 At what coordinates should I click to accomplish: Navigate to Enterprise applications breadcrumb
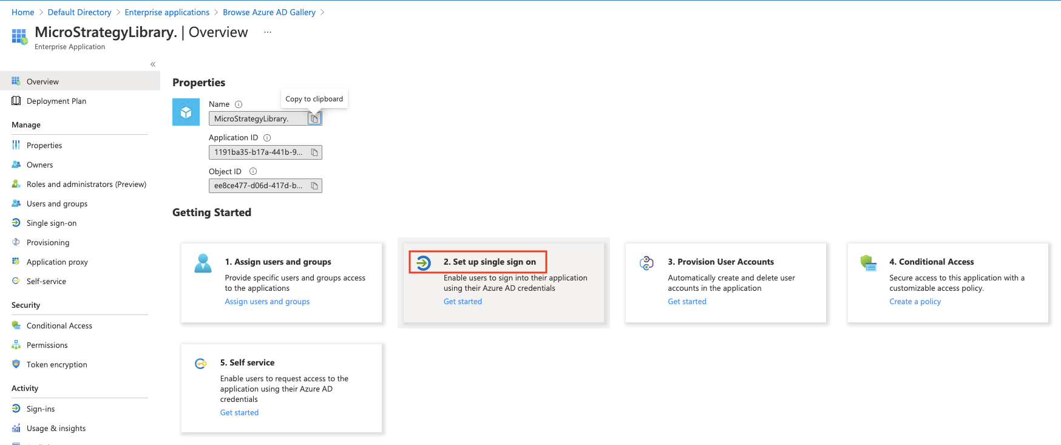pyautogui.click(x=167, y=12)
